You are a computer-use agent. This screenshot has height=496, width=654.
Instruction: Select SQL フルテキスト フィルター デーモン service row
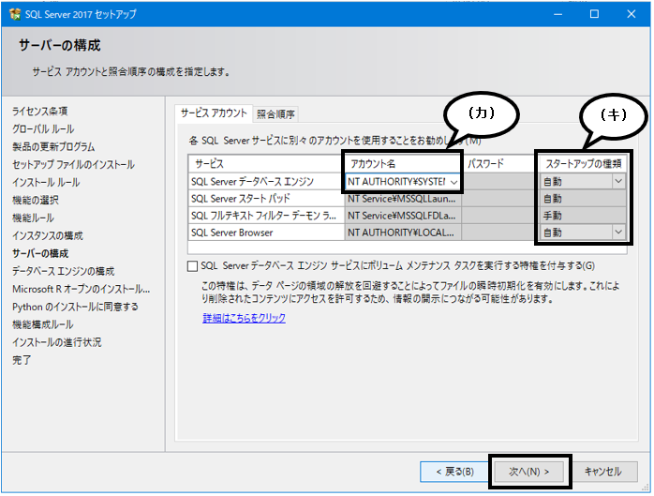[266, 216]
